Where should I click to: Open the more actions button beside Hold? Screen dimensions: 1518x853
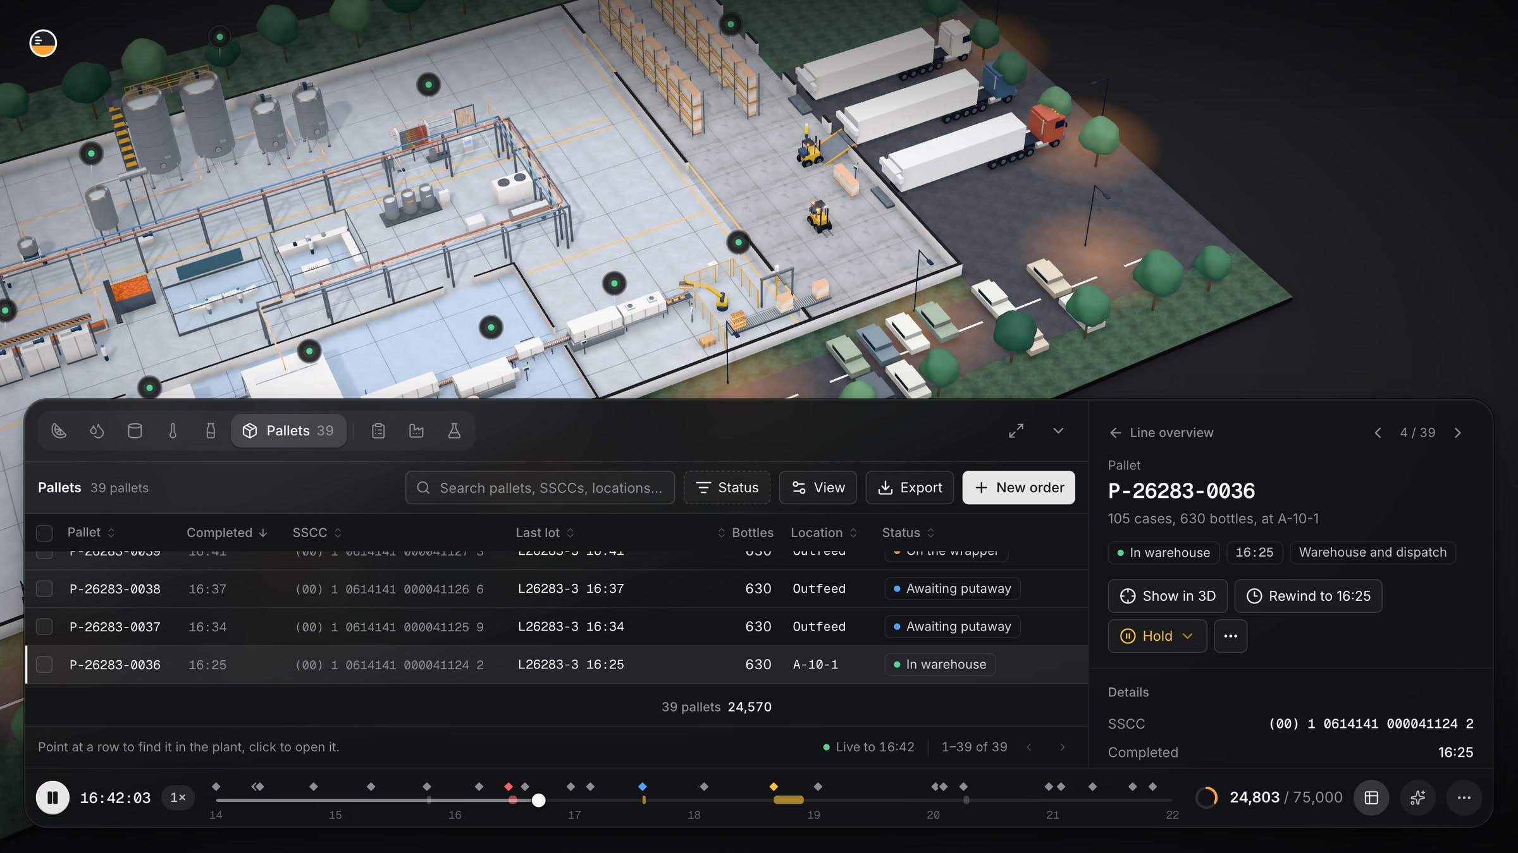coord(1230,636)
